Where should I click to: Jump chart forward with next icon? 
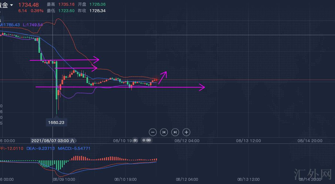[x=175, y=132]
